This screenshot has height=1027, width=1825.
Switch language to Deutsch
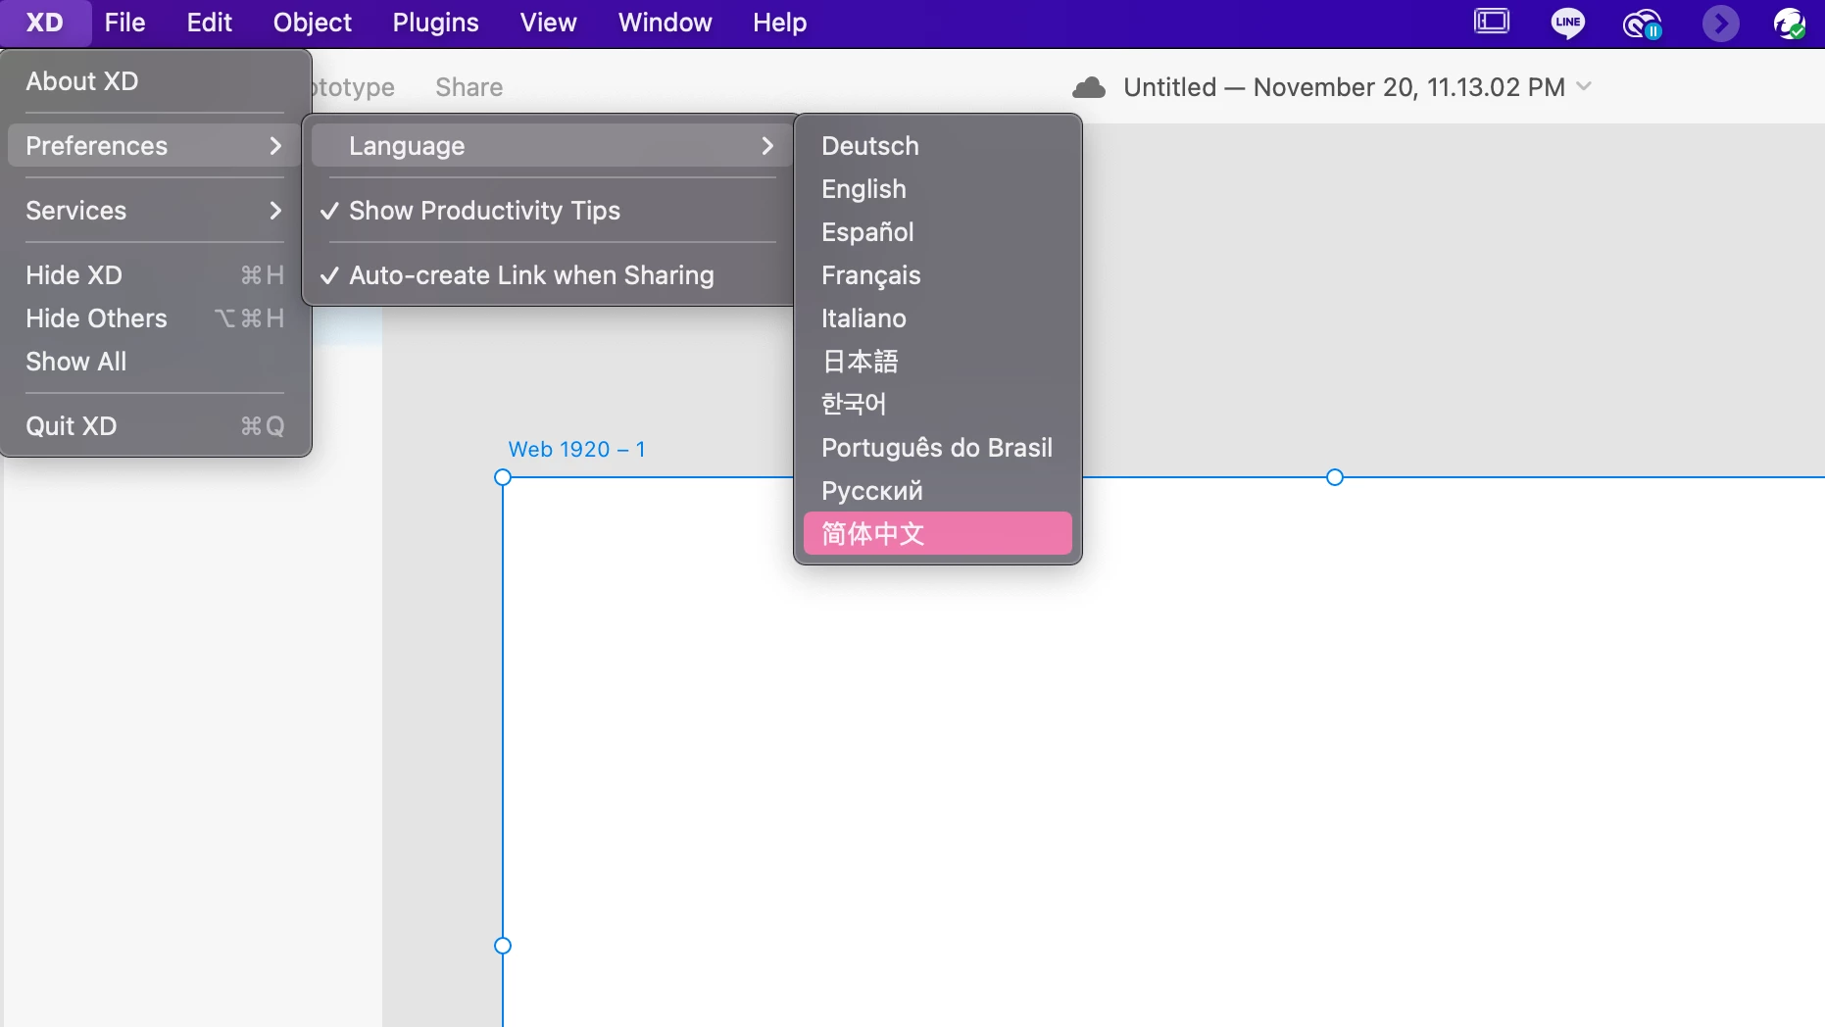[x=938, y=146]
